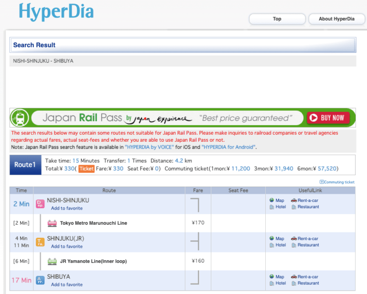The image size is (367, 294).
Task: Click the Rent-a-car icon in NISHI-SHINJUKU row
Action: [293, 200]
